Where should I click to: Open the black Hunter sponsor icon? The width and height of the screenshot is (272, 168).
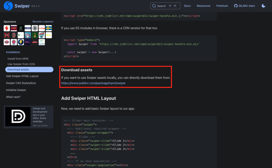coord(35,42)
